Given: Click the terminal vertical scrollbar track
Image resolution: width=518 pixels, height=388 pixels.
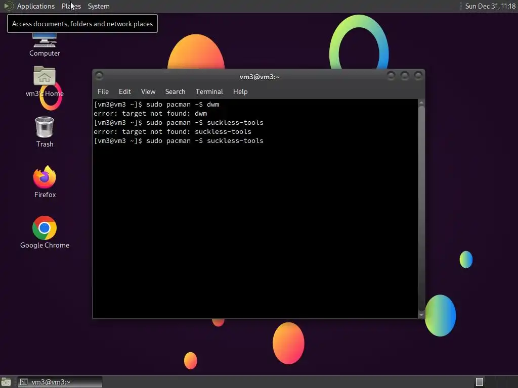Looking at the screenshot, I should 421,209.
